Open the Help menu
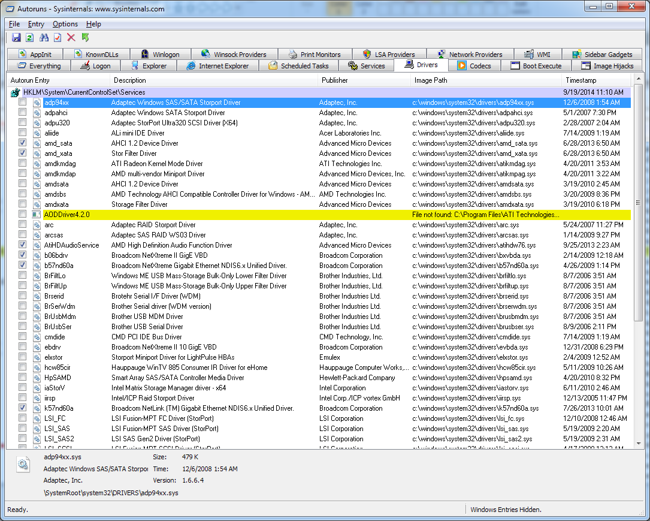Screen dimensions: 650x521 [x=93, y=24]
